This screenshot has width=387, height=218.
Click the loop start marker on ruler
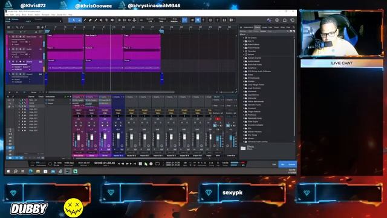[47, 31]
